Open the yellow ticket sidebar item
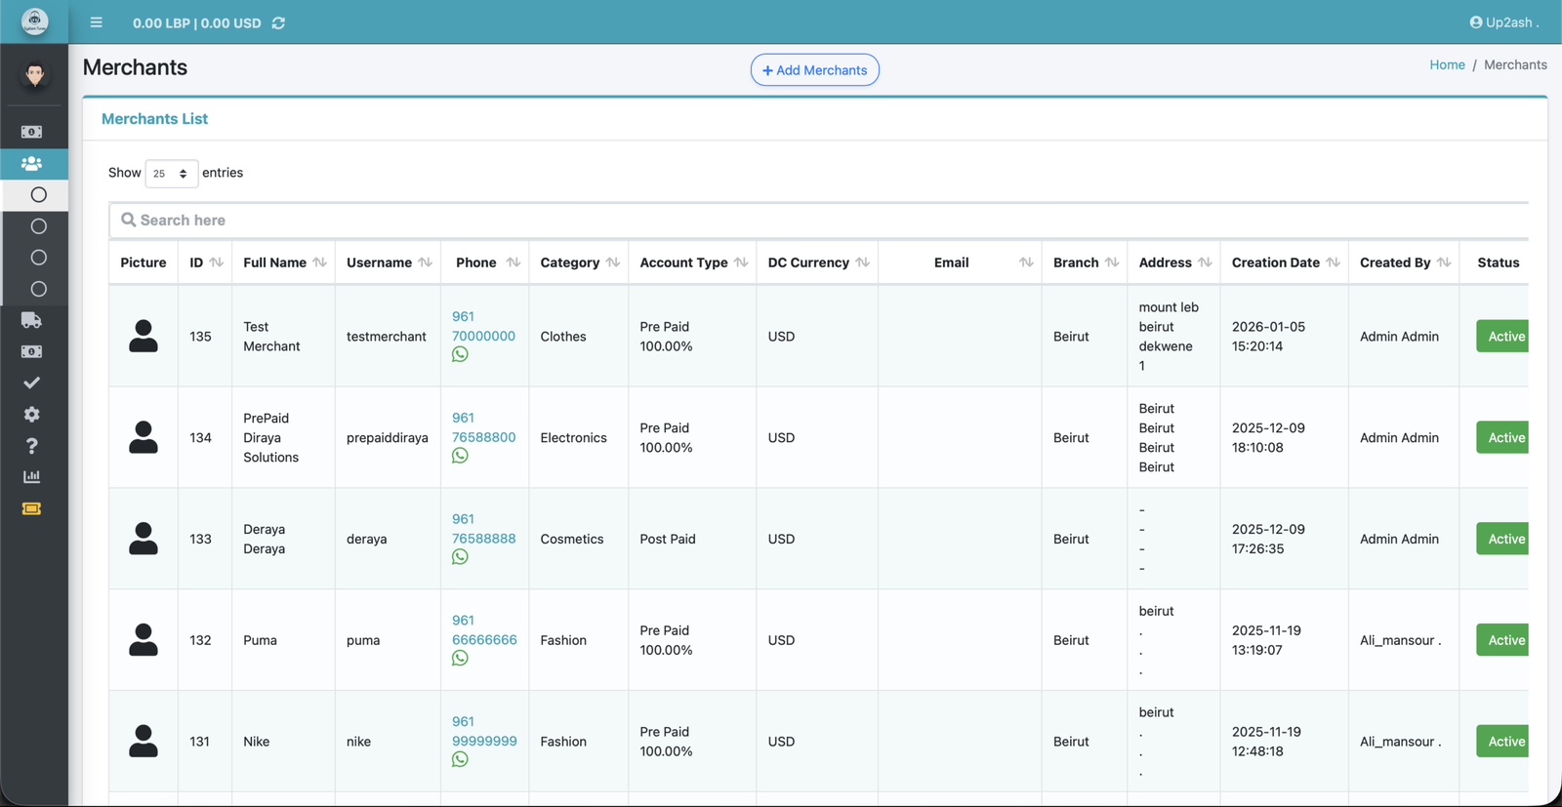The height and width of the screenshot is (807, 1562). [31, 508]
